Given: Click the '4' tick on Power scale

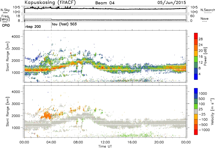Looking at the screenshot, I should point(199,74).
